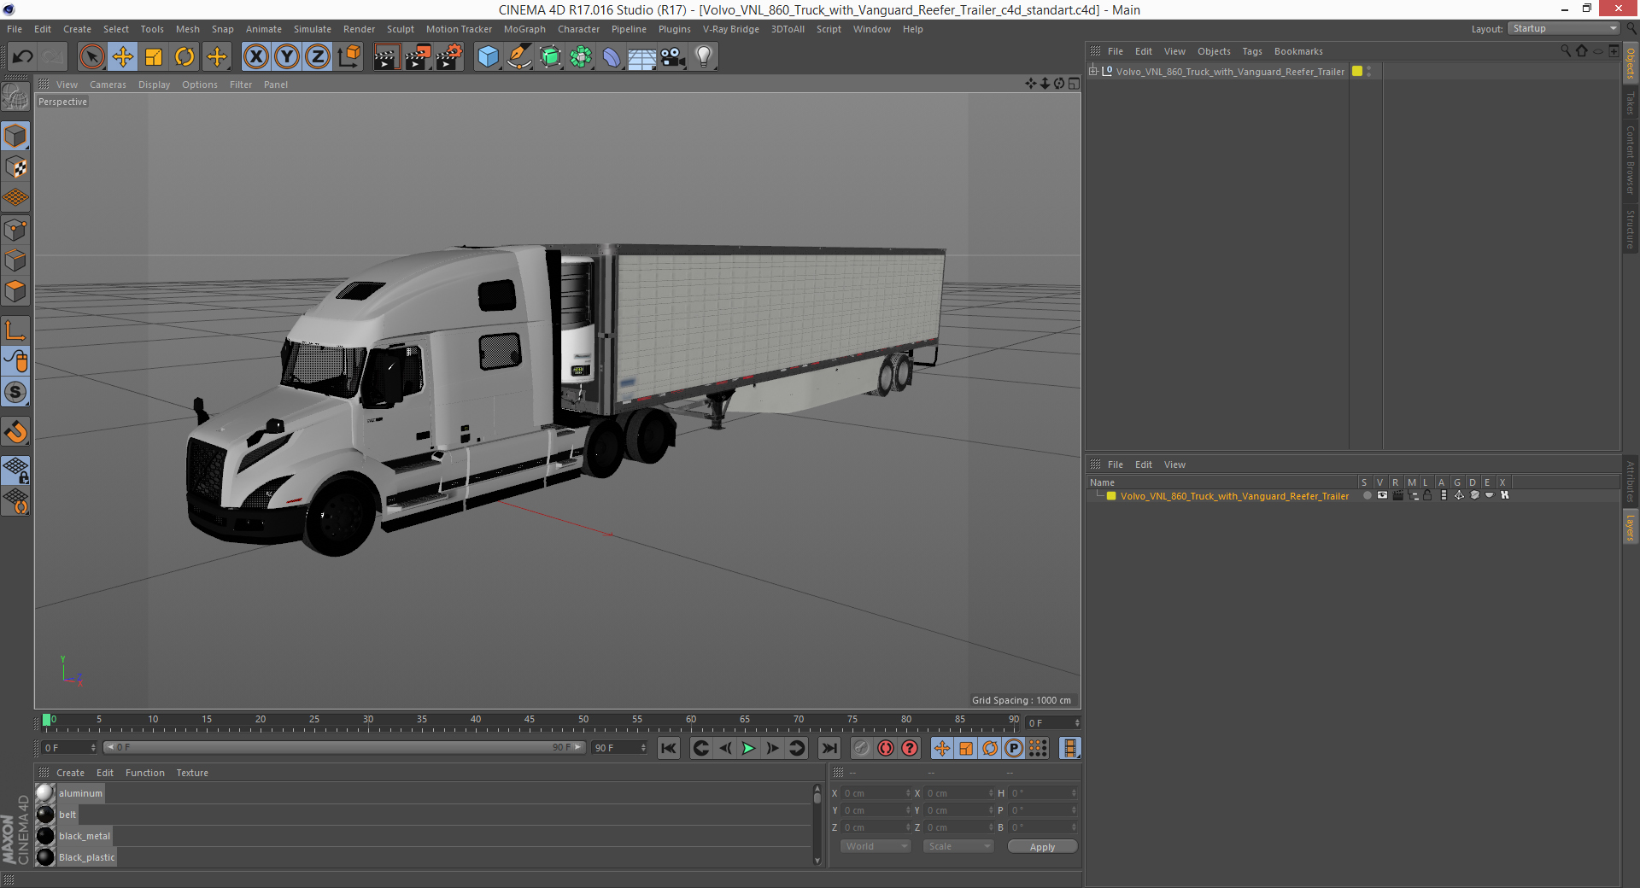Screen dimensions: 1640x888
Task: Click yellow layer color of Volvo object
Action: [x=1357, y=71]
